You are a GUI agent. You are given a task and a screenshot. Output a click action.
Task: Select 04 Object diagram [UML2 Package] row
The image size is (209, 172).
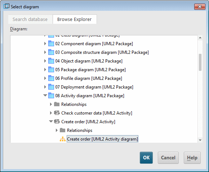click(89, 61)
